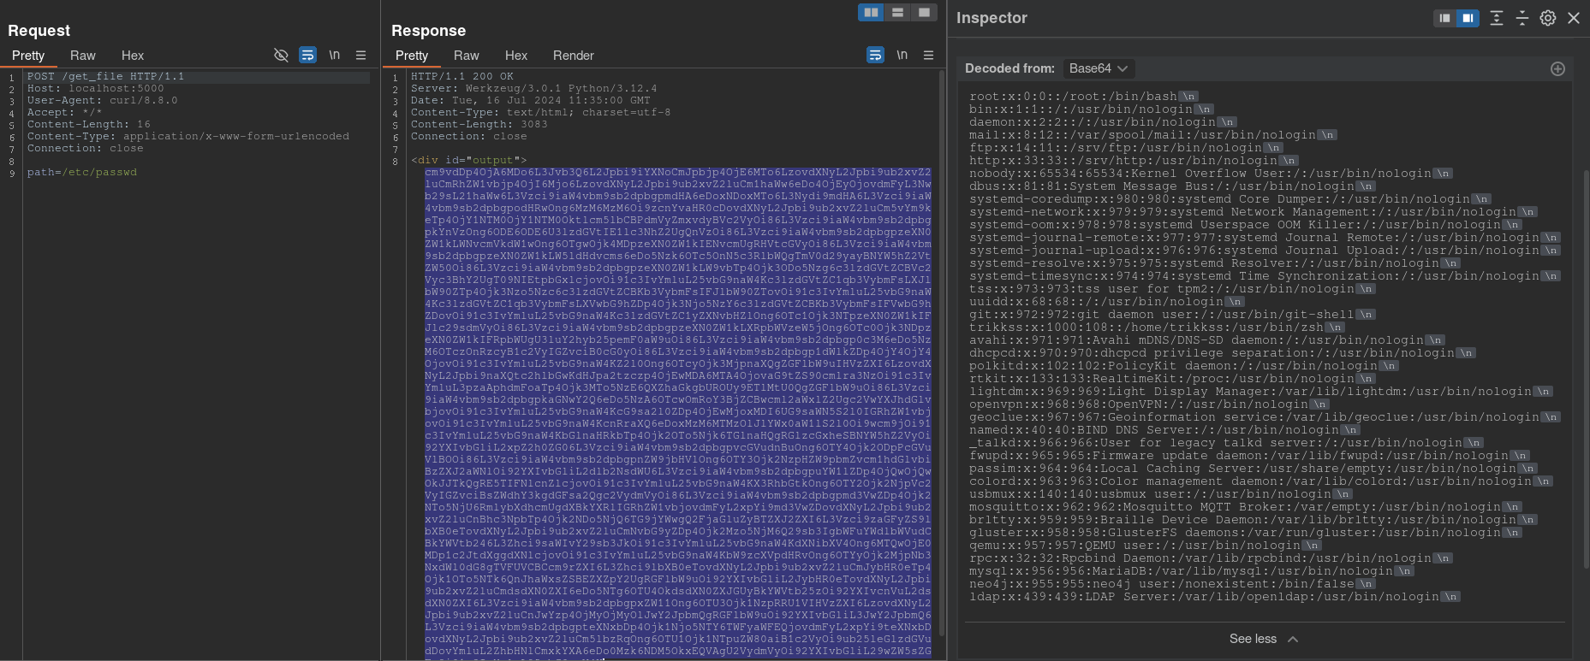Viewport: 1590px width, 661px height.
Task: Switch Response view to Pretty tab
Action: 412,55
